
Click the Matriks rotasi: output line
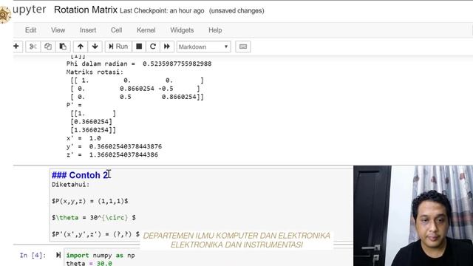(x=95, y=72)
